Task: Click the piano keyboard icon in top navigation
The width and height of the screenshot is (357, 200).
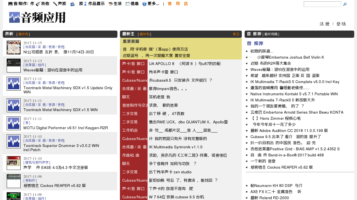Action: (x=11, y=4)
